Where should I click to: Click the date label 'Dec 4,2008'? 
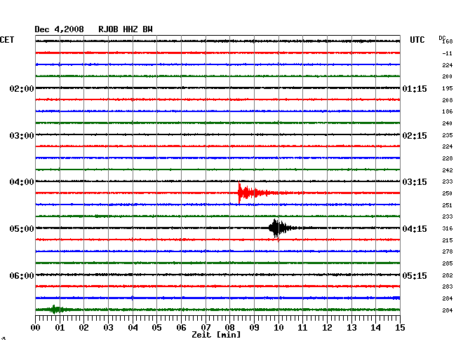click(x=59, y=29)
